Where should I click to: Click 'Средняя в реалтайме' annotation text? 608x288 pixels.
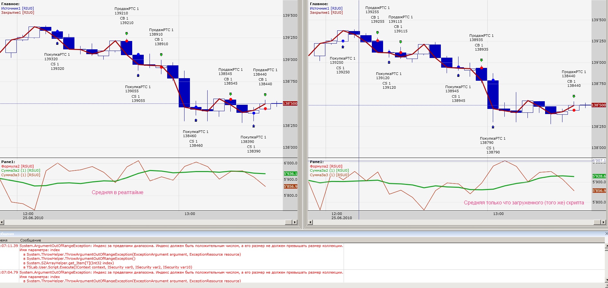(117, 193)
